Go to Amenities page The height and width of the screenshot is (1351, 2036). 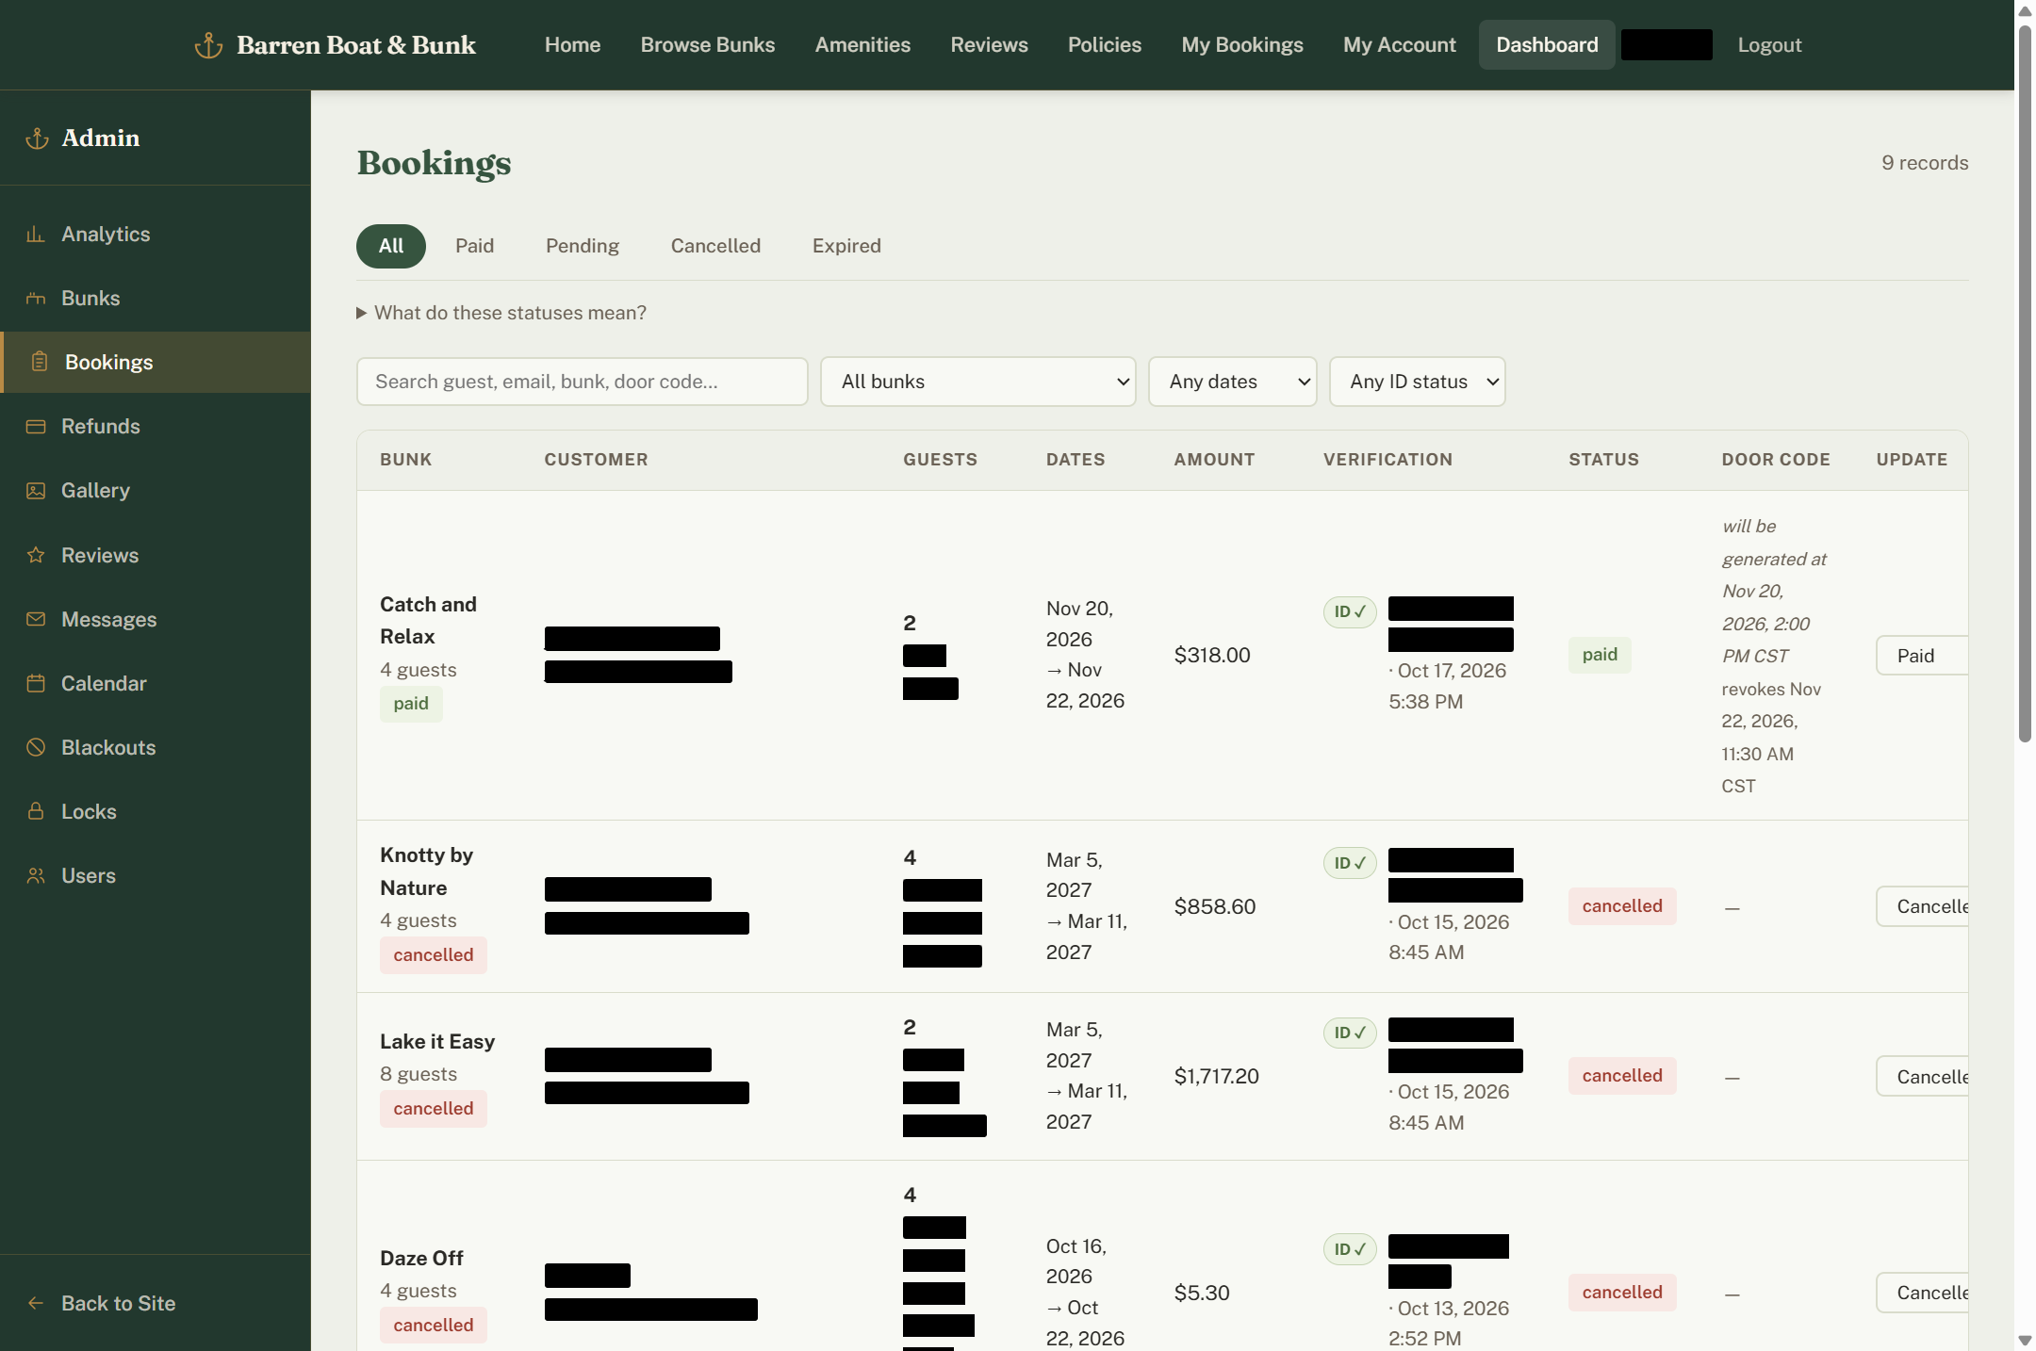coord(862,45)
